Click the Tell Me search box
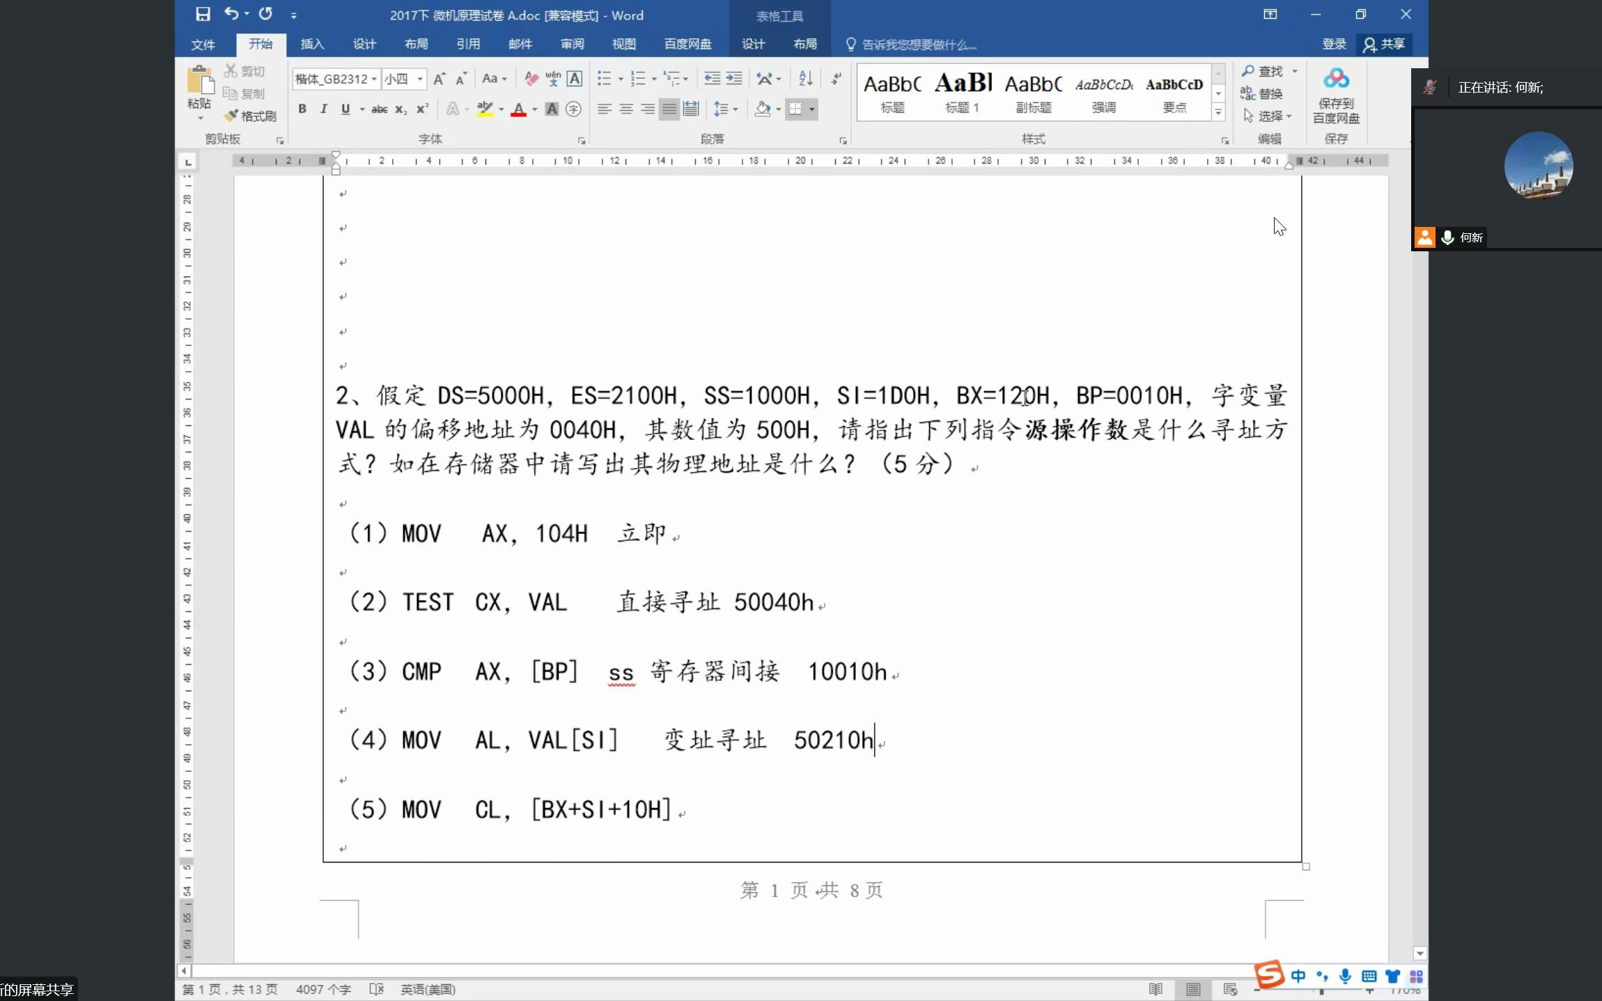This screenshot has height=1001, width=1602. coord(912,45)
